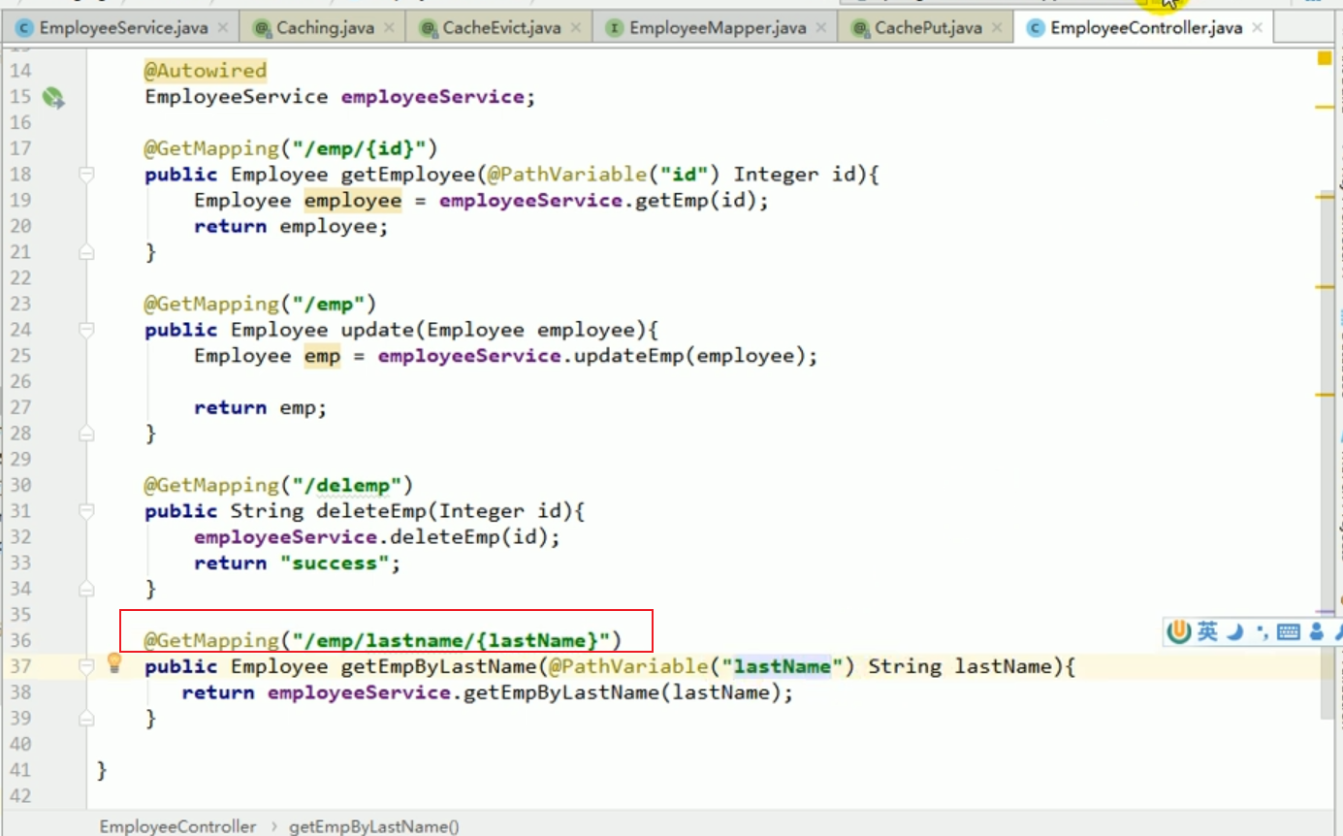Close the EmployeeController.java tab
Viewport: 1343px width, 836px height.
point(1258,28)
